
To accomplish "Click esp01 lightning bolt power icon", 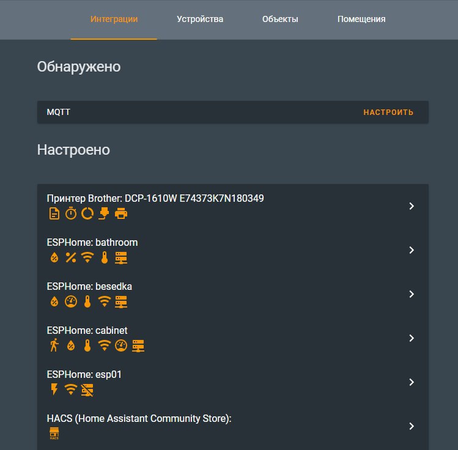I will click(54, 389).
